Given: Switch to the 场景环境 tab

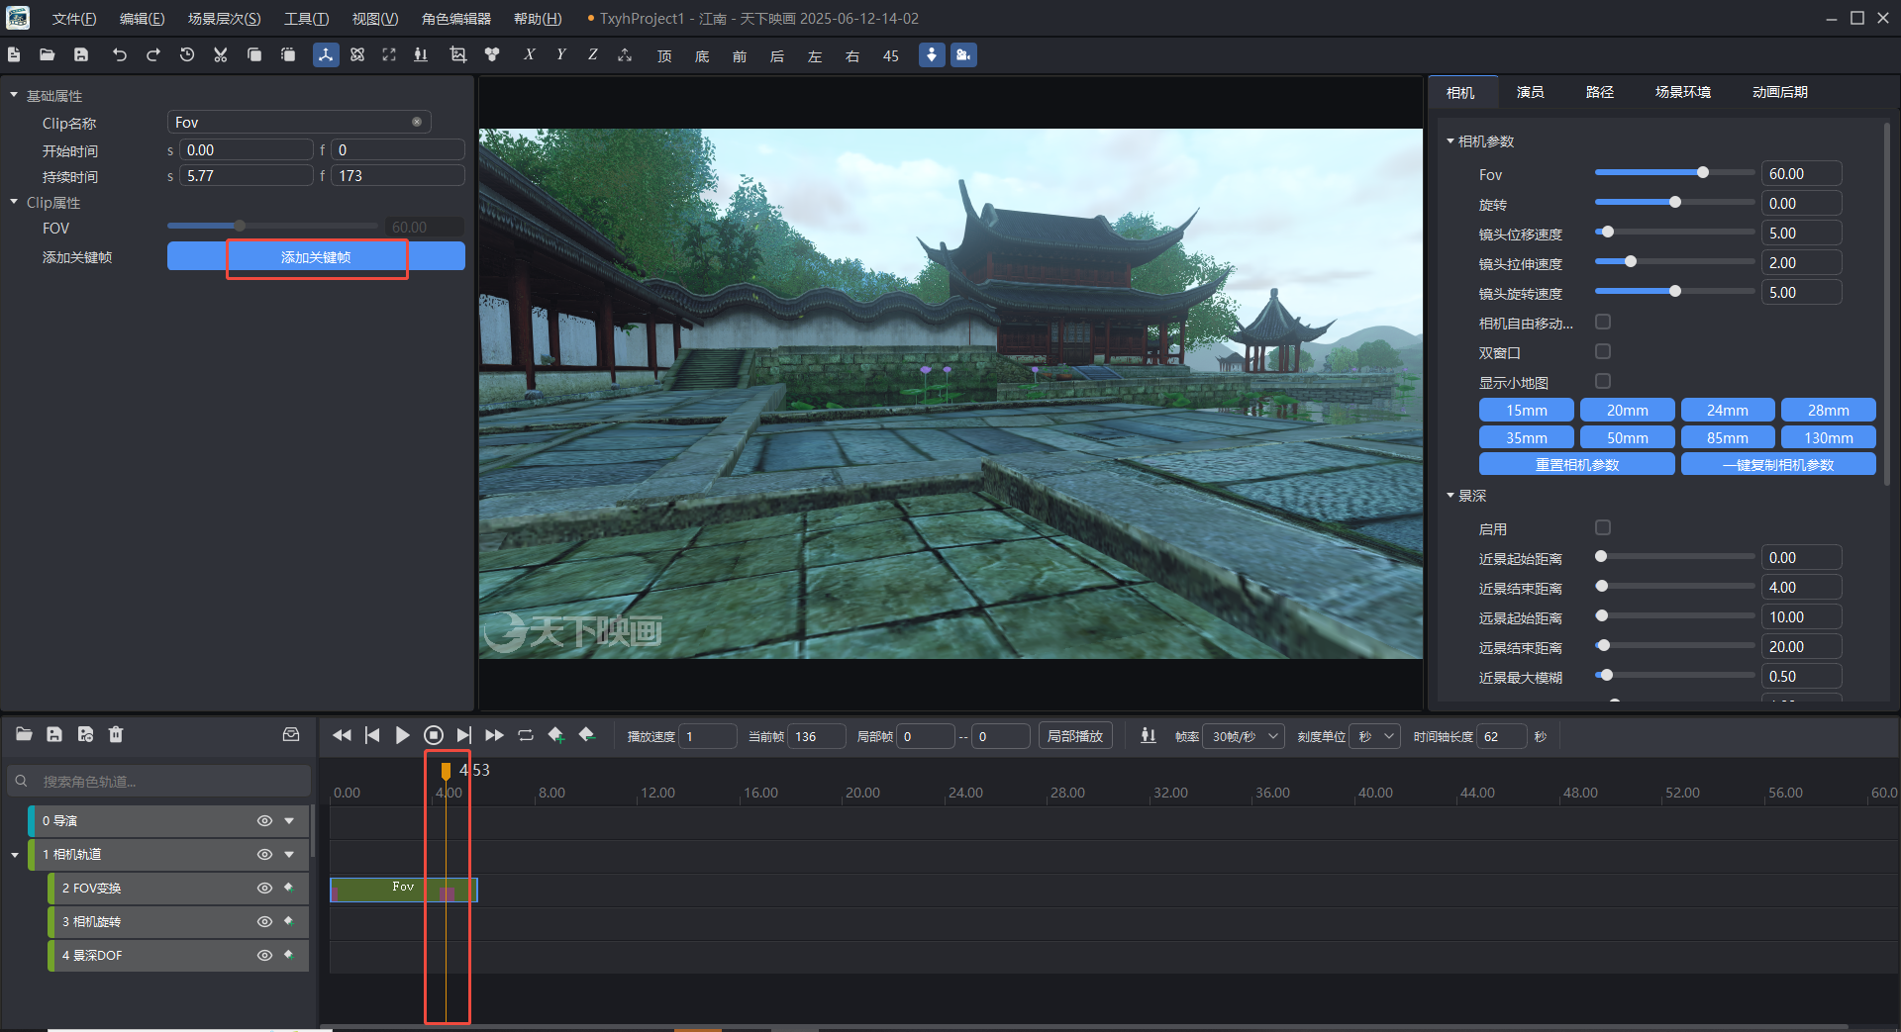Looking at the screenshot, I should [x=1683, y=92].
